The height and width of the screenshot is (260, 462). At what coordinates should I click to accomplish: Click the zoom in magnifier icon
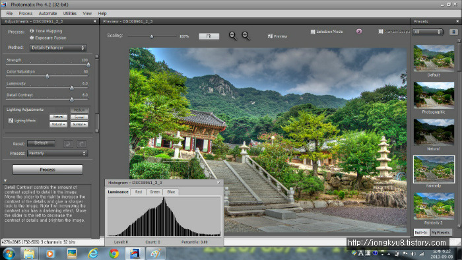pos(246,36)
